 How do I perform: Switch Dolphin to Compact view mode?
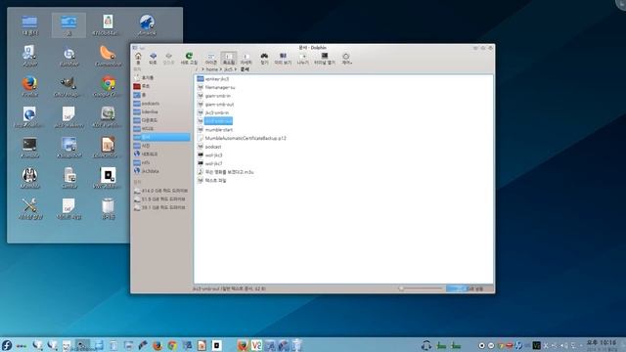coord(228,59)
